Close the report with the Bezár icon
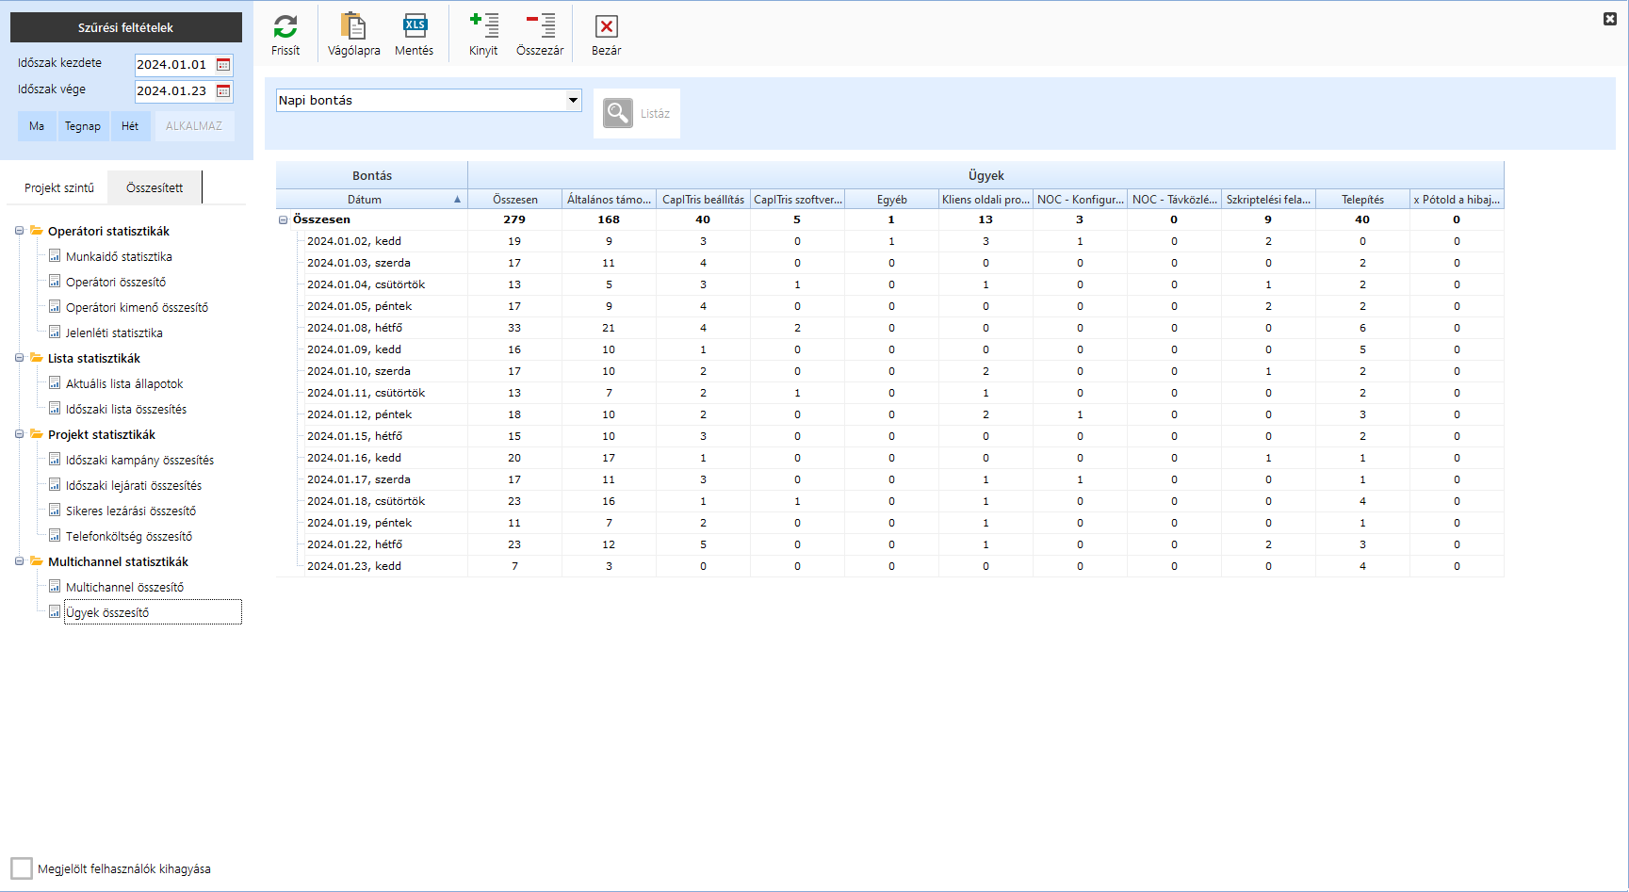The height and width of the screenshot is (892, 1629). (606, 27)
